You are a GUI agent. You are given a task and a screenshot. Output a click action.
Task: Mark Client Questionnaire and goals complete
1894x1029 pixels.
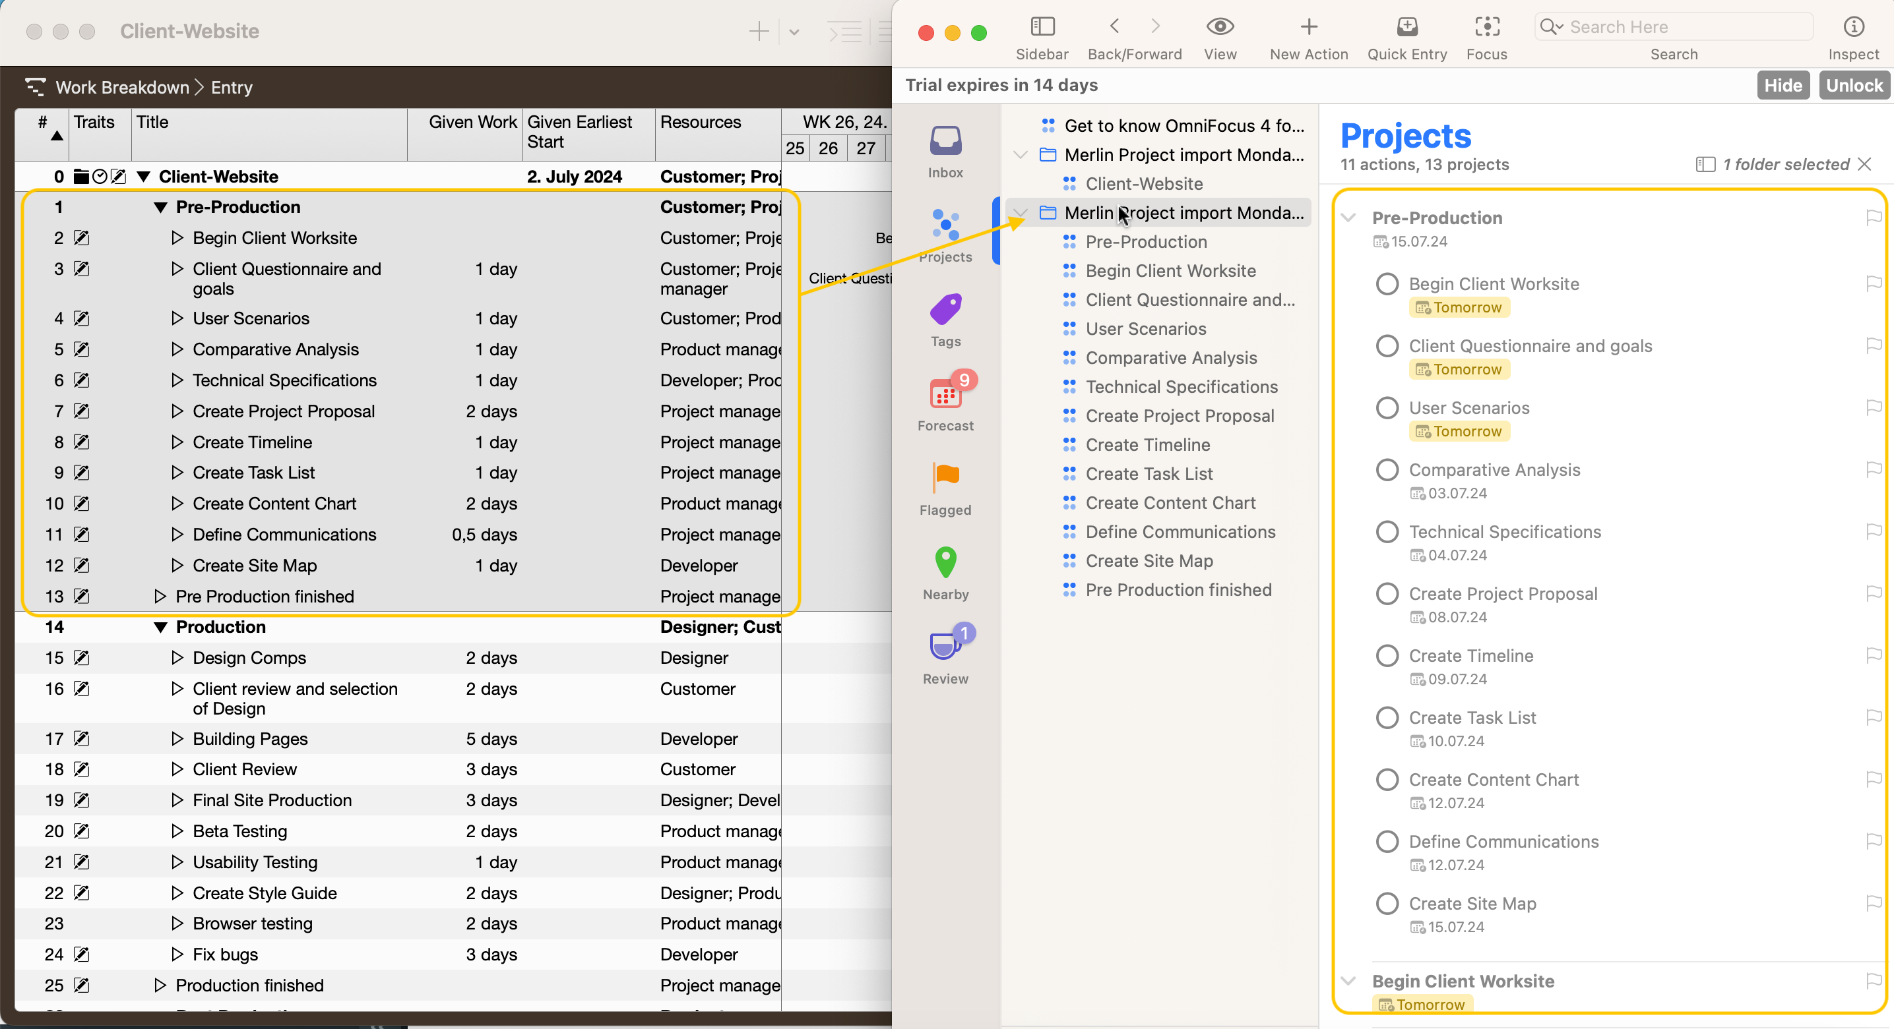point(1387,345)
